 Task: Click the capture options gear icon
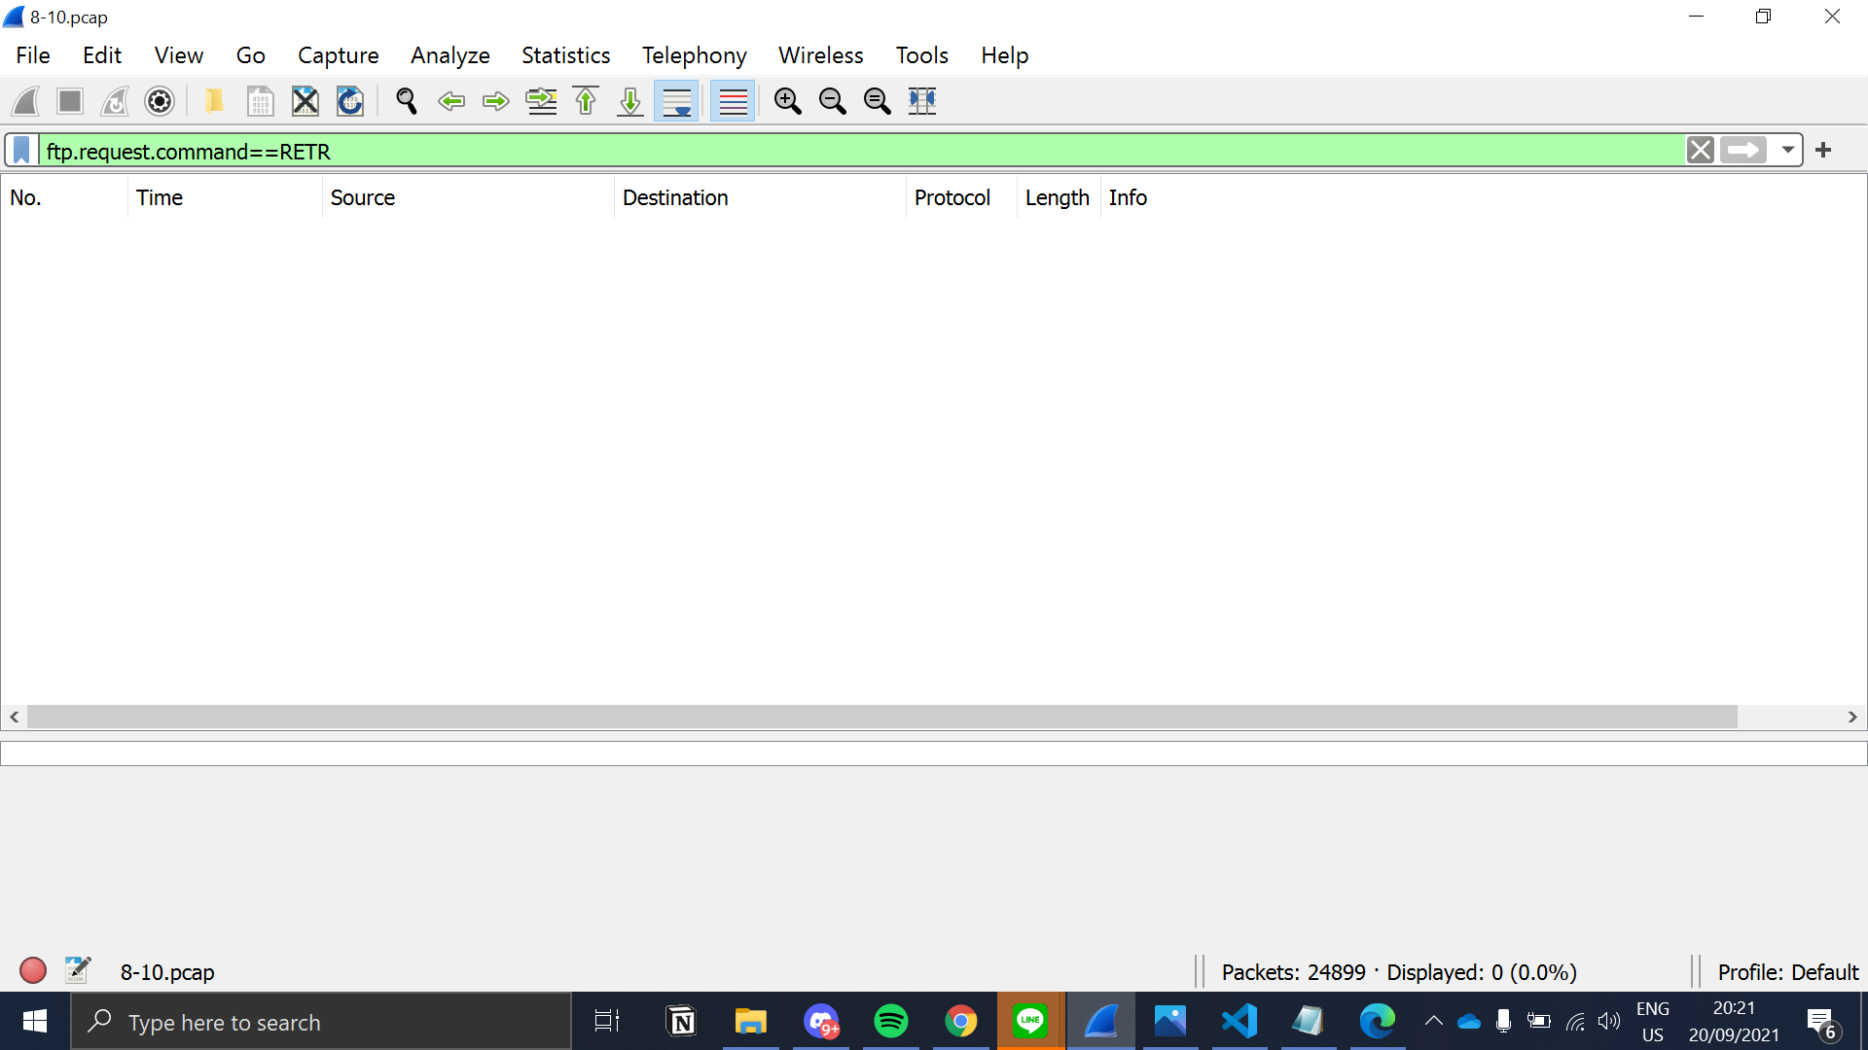[x=160, y=100]
